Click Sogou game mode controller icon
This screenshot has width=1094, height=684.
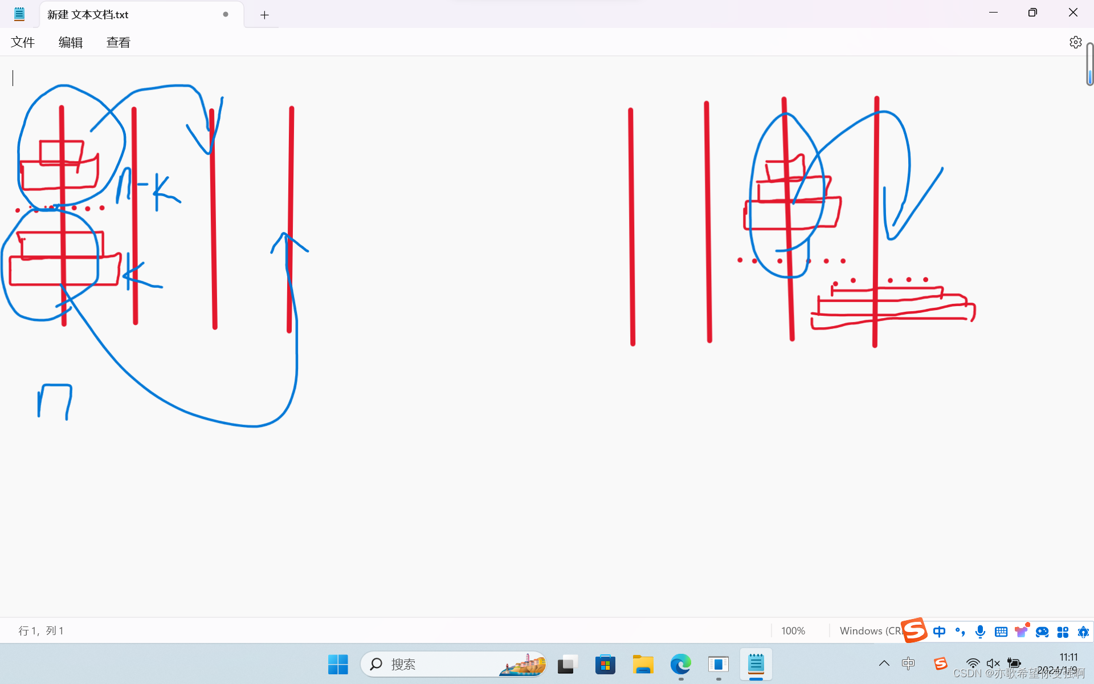(x=1042, y=632)
